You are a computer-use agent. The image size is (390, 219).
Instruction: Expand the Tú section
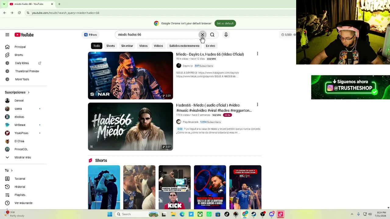[9, 170]
